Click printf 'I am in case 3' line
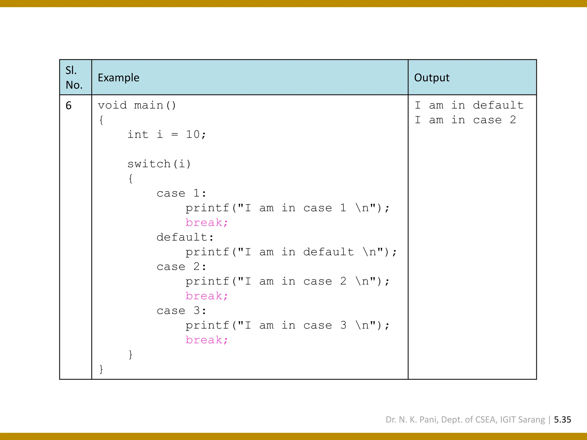Viewport: 587px width, 440px height. tap(287, 325)
